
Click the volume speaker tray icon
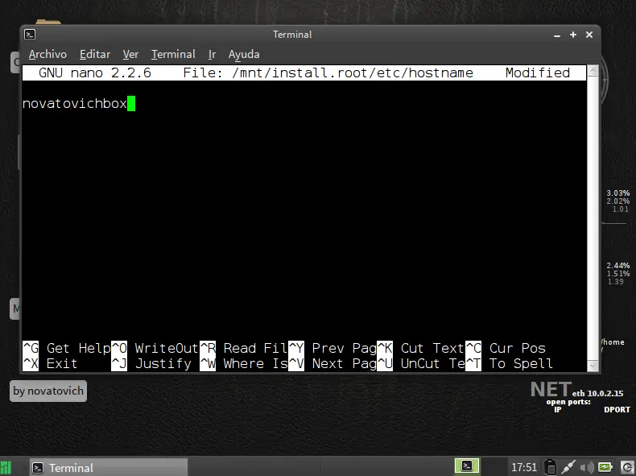click(x=587, y=467)
